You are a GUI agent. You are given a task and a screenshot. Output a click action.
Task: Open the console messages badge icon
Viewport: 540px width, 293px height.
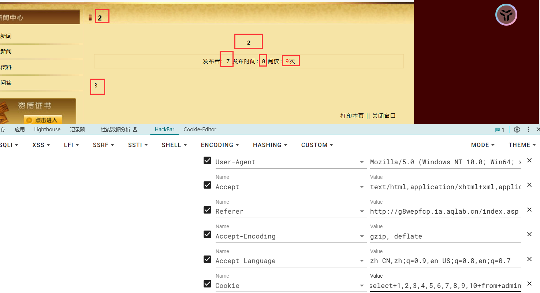click(500, 129)
